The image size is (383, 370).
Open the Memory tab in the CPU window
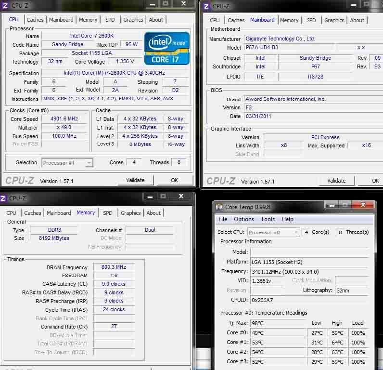click(x=88, y=20)
